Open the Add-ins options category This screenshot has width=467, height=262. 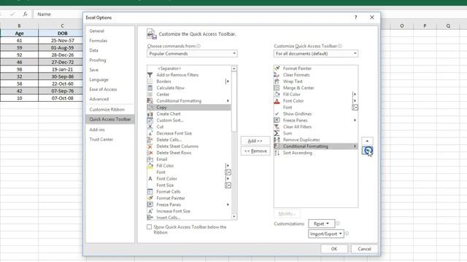pyautogui.click(x=110, y=130)
